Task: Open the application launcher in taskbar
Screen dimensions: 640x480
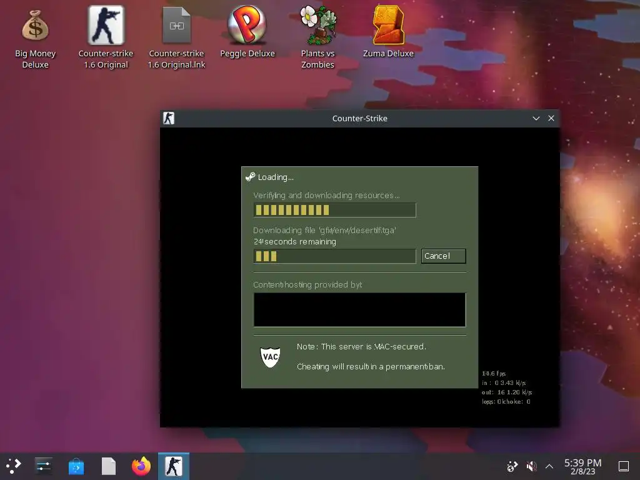Action: coord(13,466)
